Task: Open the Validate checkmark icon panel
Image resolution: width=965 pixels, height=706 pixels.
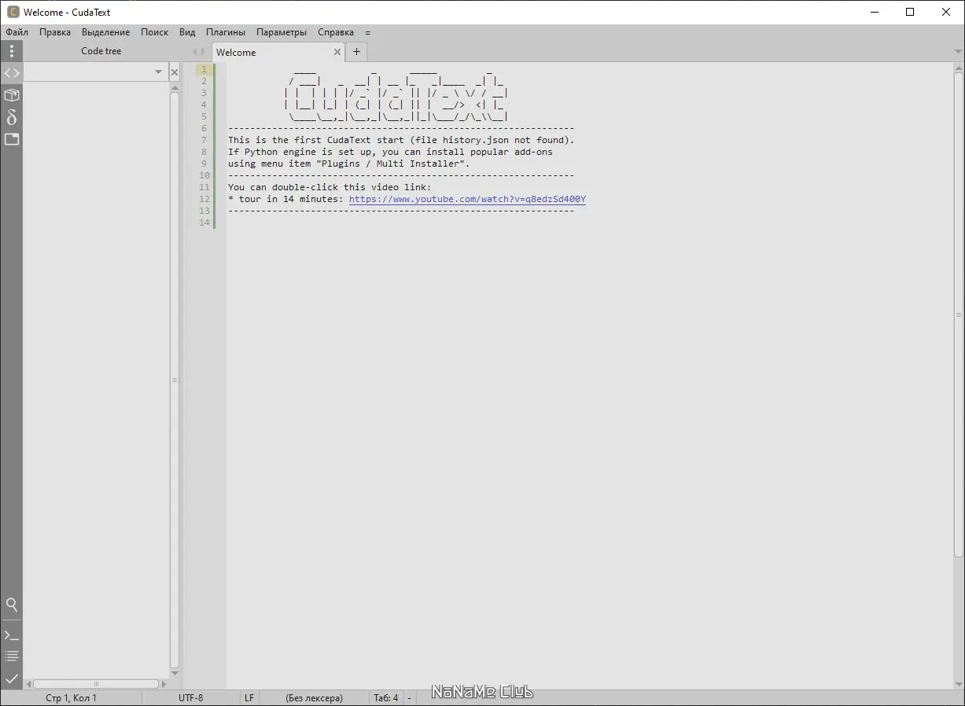Action: (12, 678)
